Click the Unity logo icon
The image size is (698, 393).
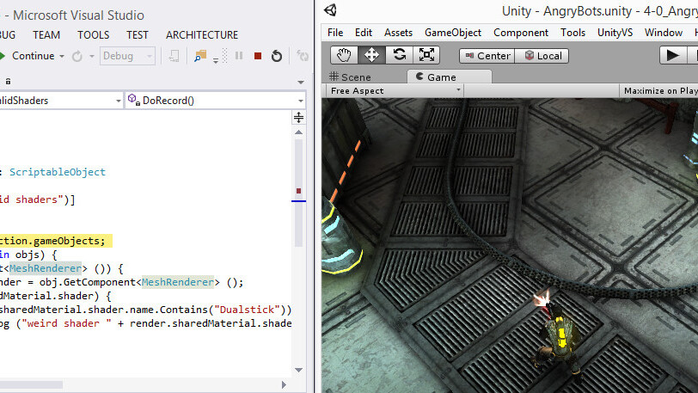click(x=330, y=9)
